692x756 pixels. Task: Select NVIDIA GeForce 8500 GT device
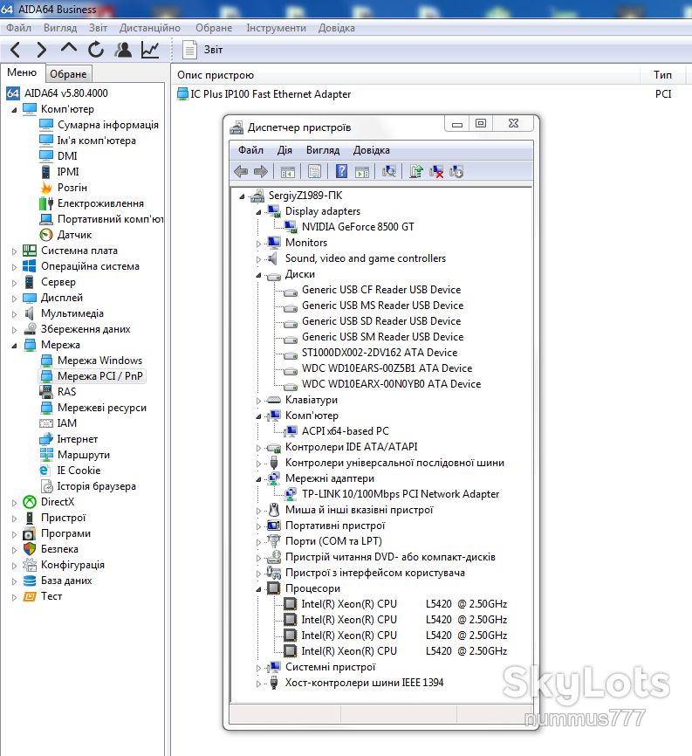click(x=358, y=227)
